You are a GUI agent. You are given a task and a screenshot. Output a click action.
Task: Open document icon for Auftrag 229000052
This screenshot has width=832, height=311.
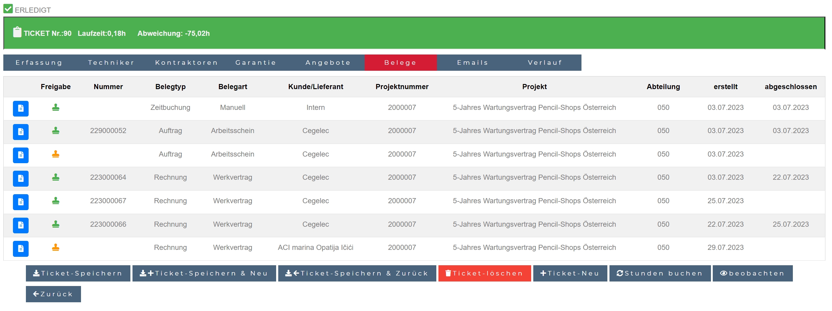(x=21, y=132)
